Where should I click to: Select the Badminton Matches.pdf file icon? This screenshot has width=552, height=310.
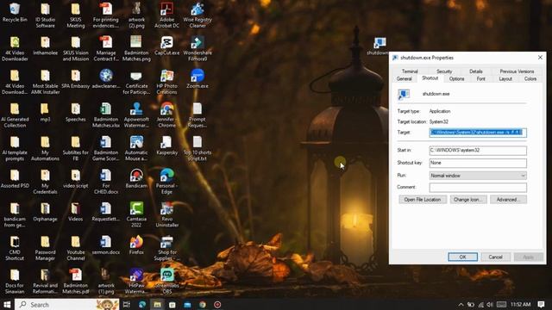(75, 281)
